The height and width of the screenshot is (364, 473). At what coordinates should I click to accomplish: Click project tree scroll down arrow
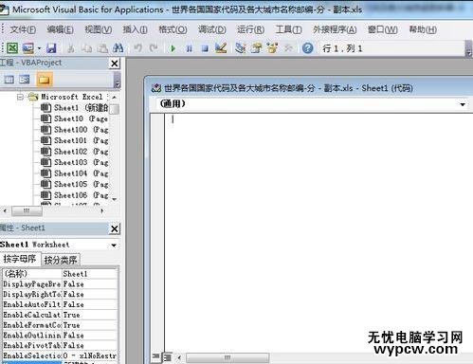pos(115,199)
